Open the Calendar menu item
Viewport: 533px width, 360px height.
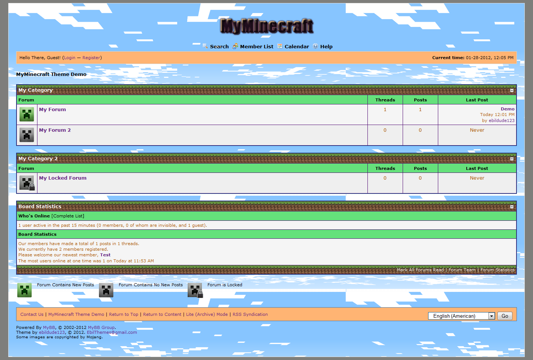click(x=297, y=47)
